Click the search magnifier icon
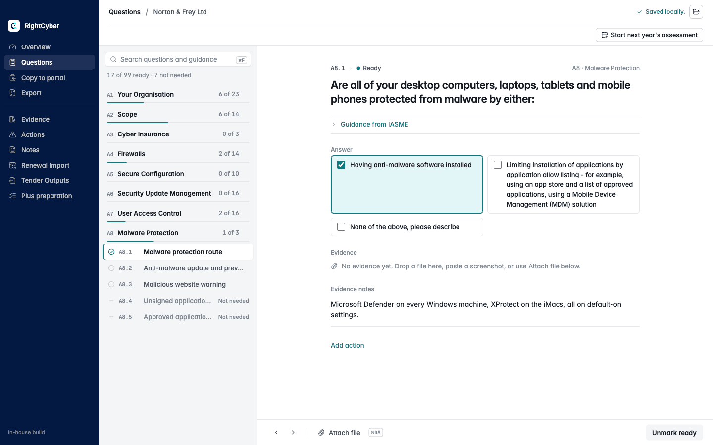The width and height of the screenshot is (713, 445). click(113, 59)
